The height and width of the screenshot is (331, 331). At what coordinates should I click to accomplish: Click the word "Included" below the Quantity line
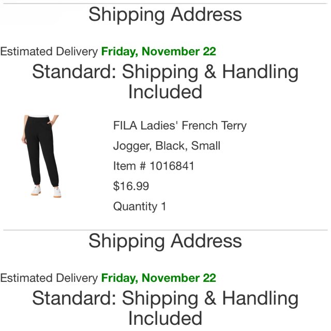pos(165,318)
